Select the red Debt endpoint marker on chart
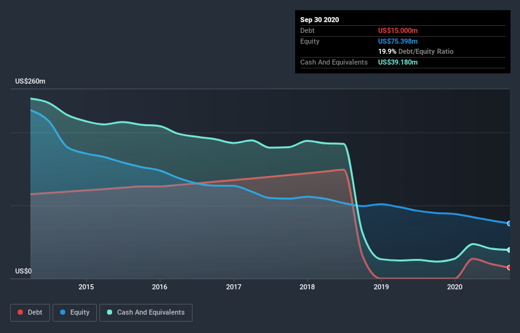The image size is (520, 333). pos(509,267)
